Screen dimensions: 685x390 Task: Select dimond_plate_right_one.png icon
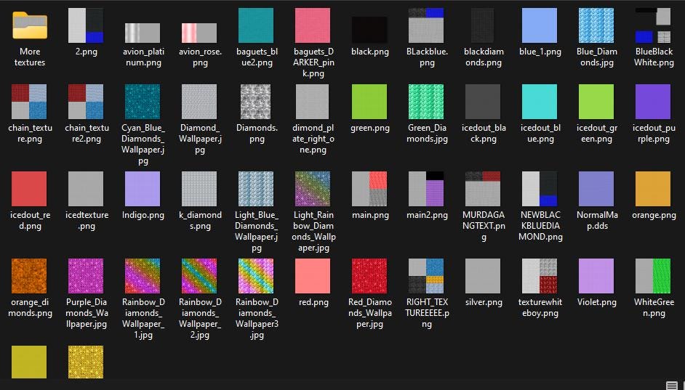pos(313,102)
